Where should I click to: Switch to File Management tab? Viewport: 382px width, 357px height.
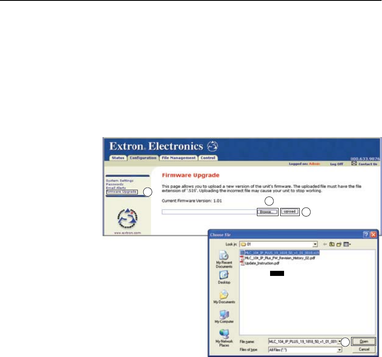click(178, 158)
